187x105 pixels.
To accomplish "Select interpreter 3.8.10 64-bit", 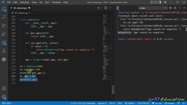I will point(143,103).
